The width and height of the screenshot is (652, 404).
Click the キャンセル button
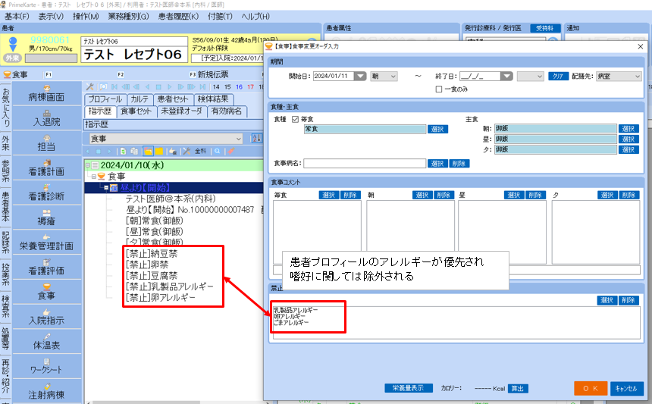tap(626, 388)
